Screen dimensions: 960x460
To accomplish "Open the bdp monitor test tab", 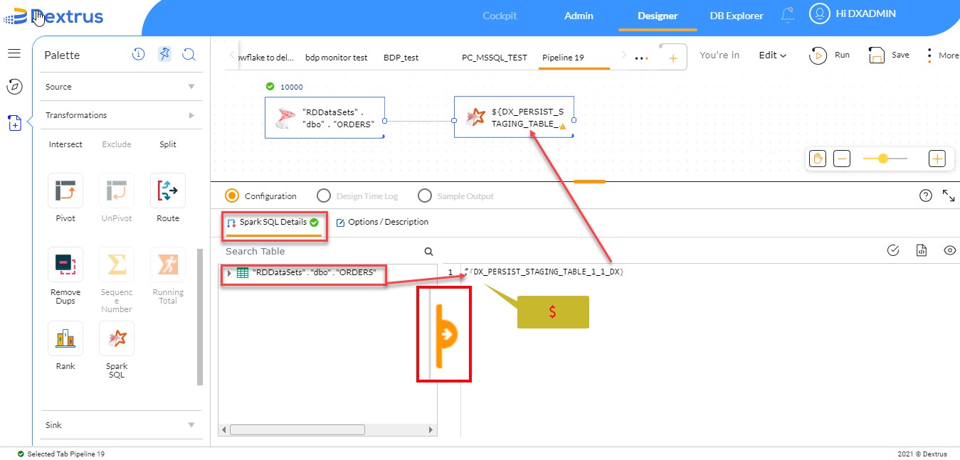I will pyautogui.click(x=337, y=58).
